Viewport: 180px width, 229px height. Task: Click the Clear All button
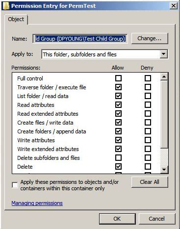pyautogui.click(x=150, y=182)
